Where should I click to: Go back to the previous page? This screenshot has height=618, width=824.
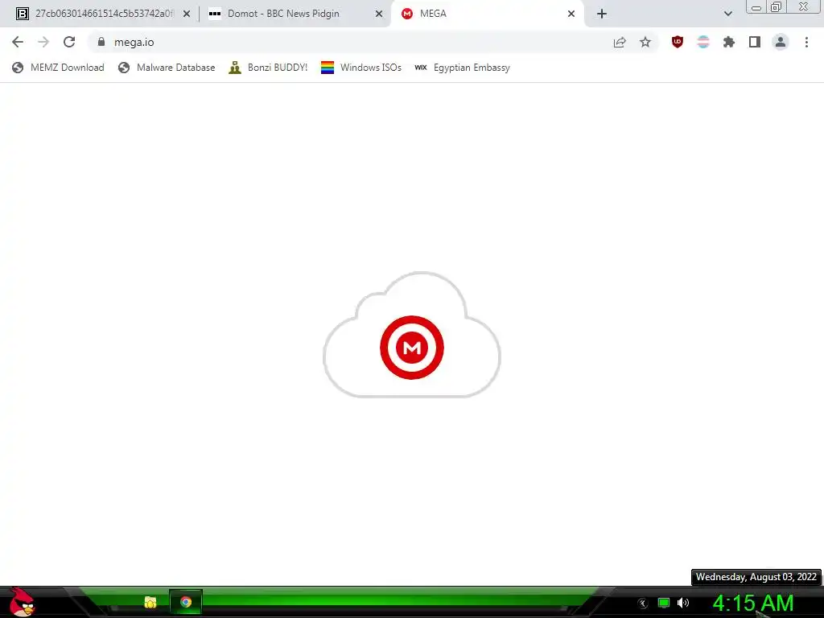pyautogui.click(x=18, y=42)
